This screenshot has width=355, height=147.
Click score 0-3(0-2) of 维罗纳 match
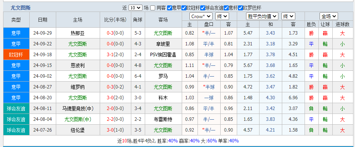115,87
